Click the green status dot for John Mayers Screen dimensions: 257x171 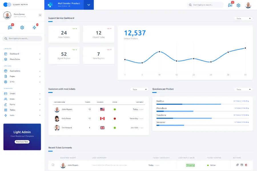pyautogui.click(x=115, y=109)
